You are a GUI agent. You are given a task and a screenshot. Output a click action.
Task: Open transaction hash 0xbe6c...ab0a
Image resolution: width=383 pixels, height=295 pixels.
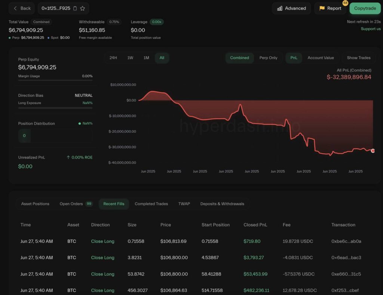[346, 241]
